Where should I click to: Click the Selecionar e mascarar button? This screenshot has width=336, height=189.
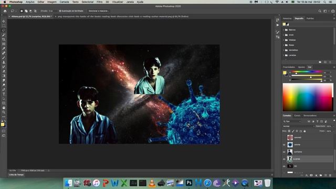point(99,11)
